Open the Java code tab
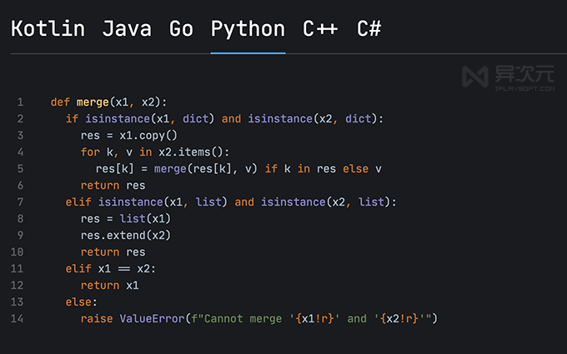Viewport: 567px width, 354px height. [x=127, y=29]
